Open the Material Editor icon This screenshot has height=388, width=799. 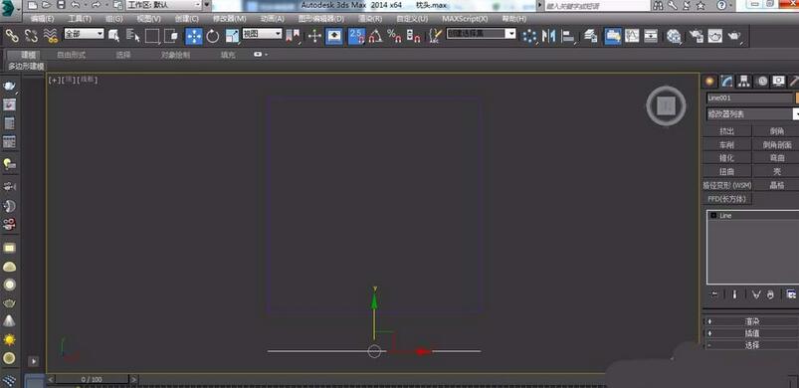675,36
